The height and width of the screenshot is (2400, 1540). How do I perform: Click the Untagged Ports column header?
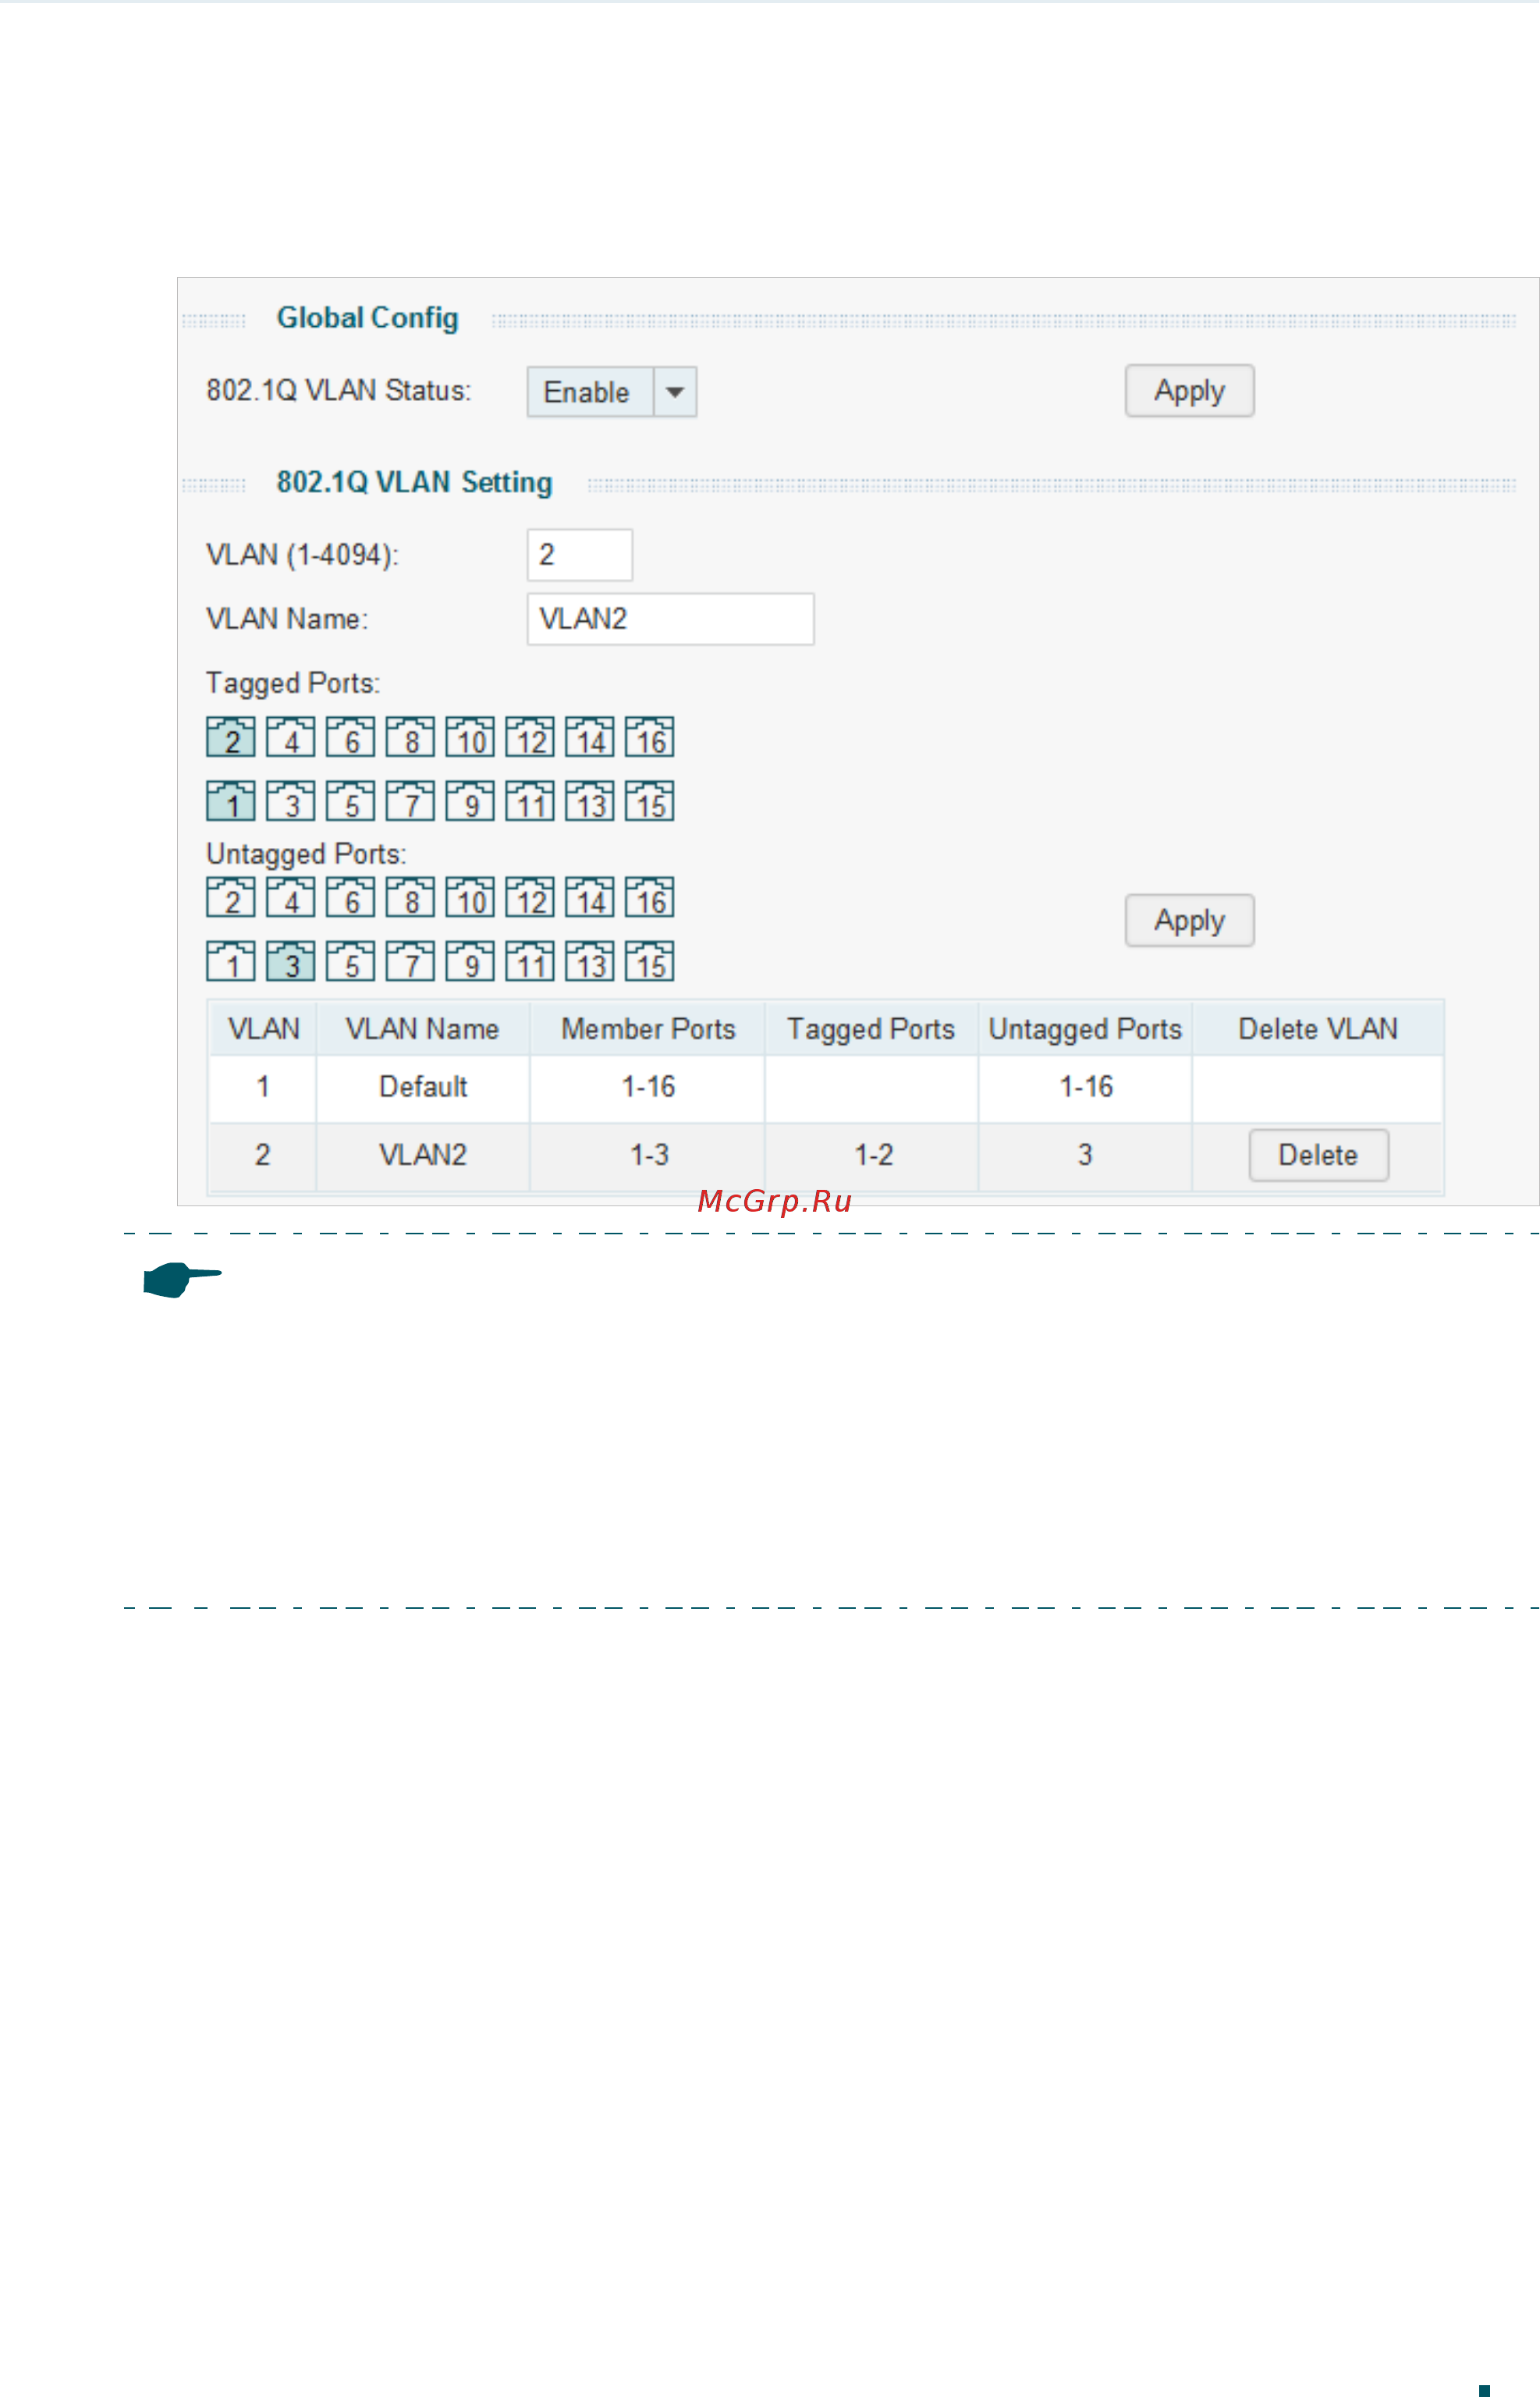[x=1085, y=1029]
